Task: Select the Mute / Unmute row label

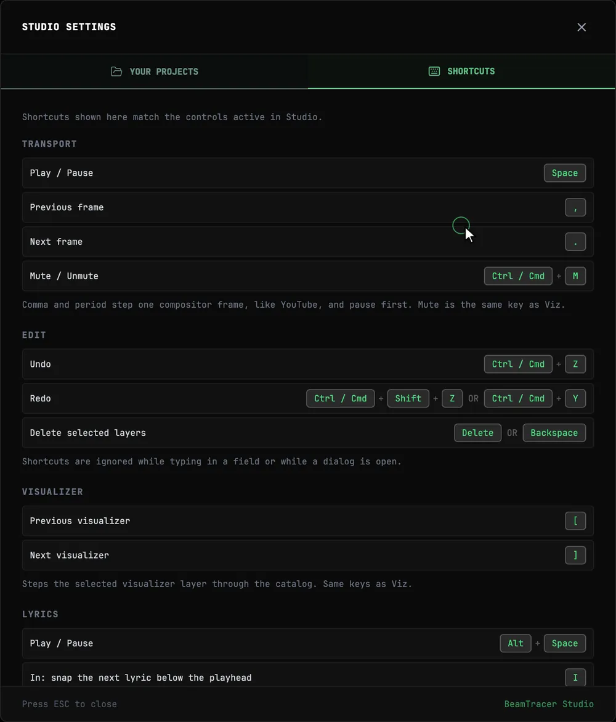Action: pos(64,276)
